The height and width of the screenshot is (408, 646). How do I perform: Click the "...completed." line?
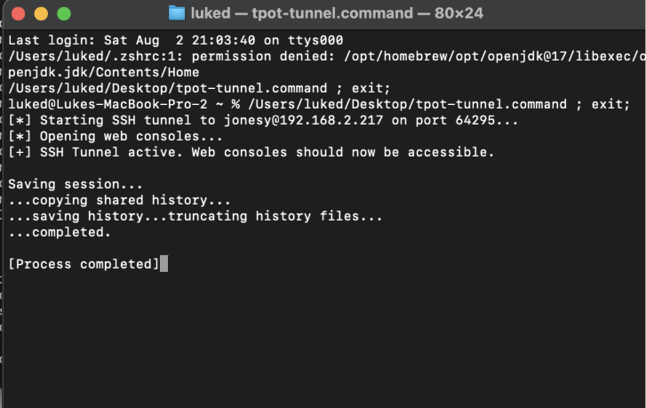(59, 232)
